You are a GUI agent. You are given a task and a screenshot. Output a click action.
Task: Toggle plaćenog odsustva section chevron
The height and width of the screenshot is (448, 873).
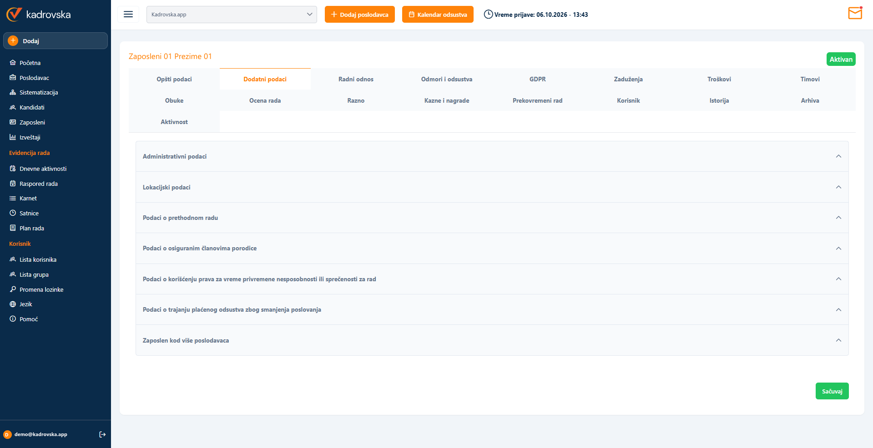point(838,310)
